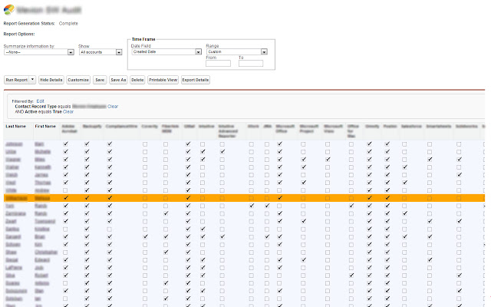Open the Printable View
The width and height of the screenshot is (491, 307).
pyautogui.click(x=163, y=79)
